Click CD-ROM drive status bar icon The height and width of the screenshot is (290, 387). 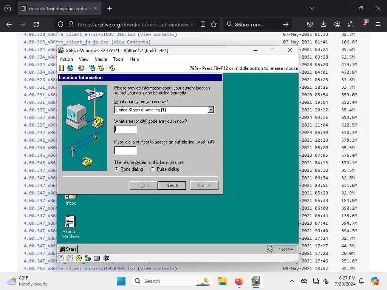click(79, 258)
